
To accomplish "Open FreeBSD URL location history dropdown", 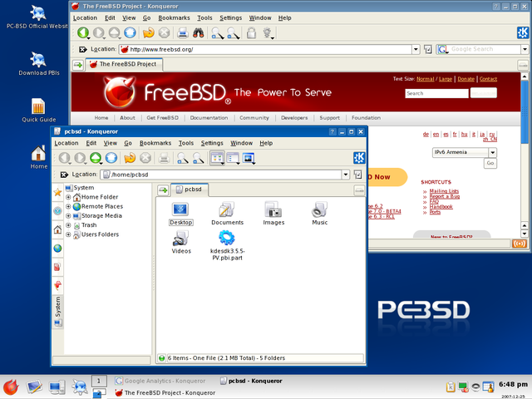I will 416,50.
